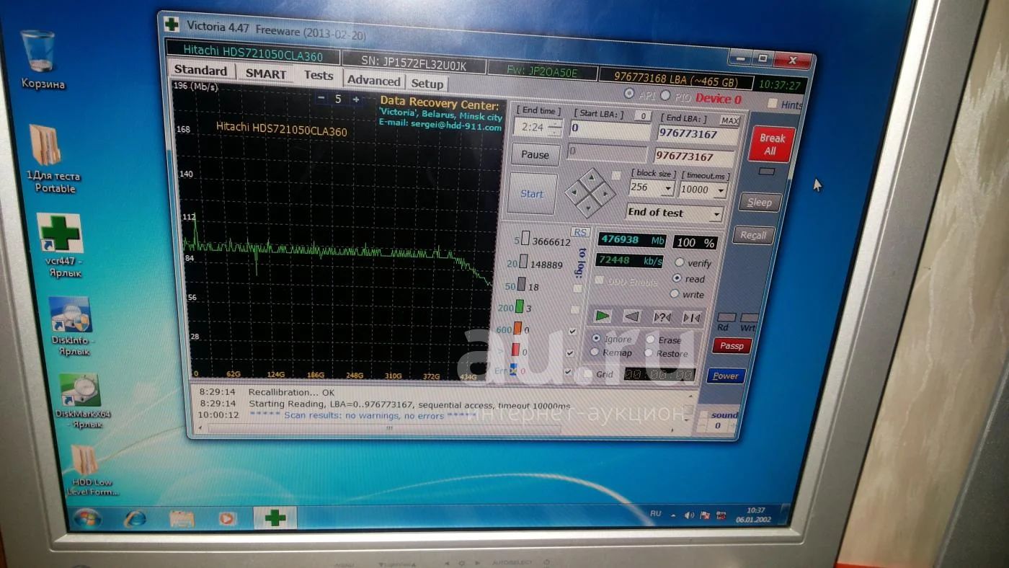Screen dimensions: 1009x568
Task: Switch to the SMART tab
Action: [x=265, y=74]
